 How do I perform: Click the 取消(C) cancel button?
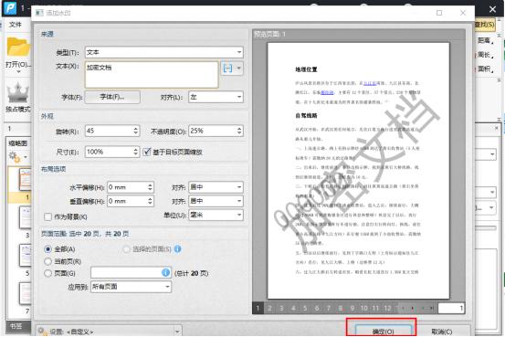[x=442, y=332]
